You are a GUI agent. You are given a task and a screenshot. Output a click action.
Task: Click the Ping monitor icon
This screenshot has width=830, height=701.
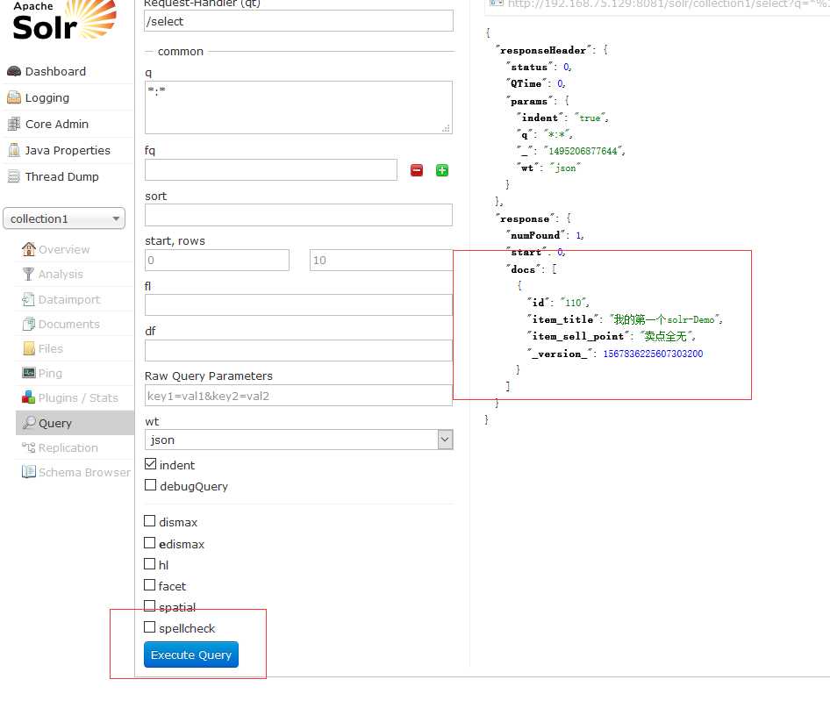pos(29,373)
